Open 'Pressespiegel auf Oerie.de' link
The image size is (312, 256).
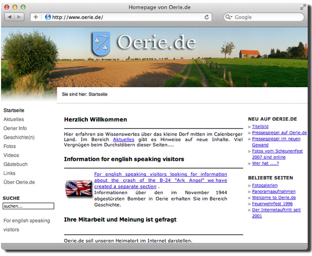point(279,133)
